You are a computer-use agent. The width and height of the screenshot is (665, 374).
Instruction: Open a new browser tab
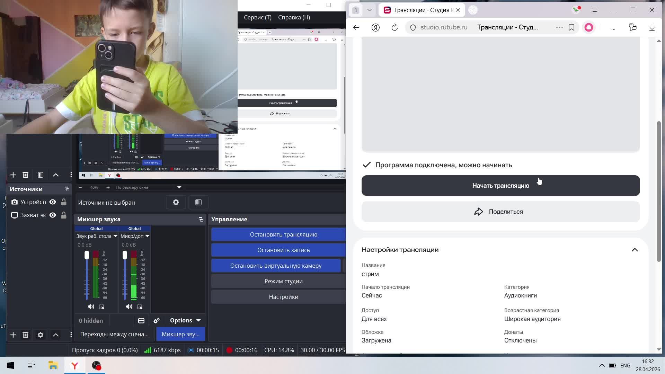tap(473, 10)
